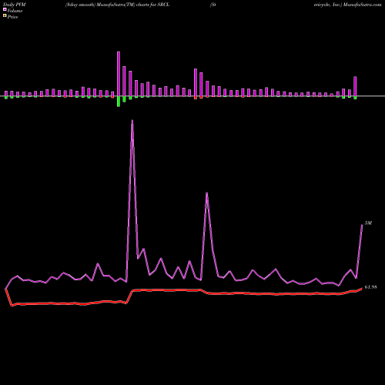Viewport: 385px width, 385px height.
Task: Click the '5M' volume value label
Action: tap(368, 223)
